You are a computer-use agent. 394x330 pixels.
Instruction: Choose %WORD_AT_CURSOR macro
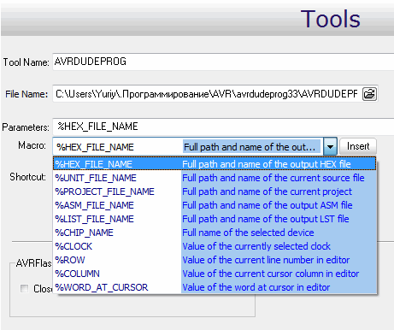(x=215, y=287)
